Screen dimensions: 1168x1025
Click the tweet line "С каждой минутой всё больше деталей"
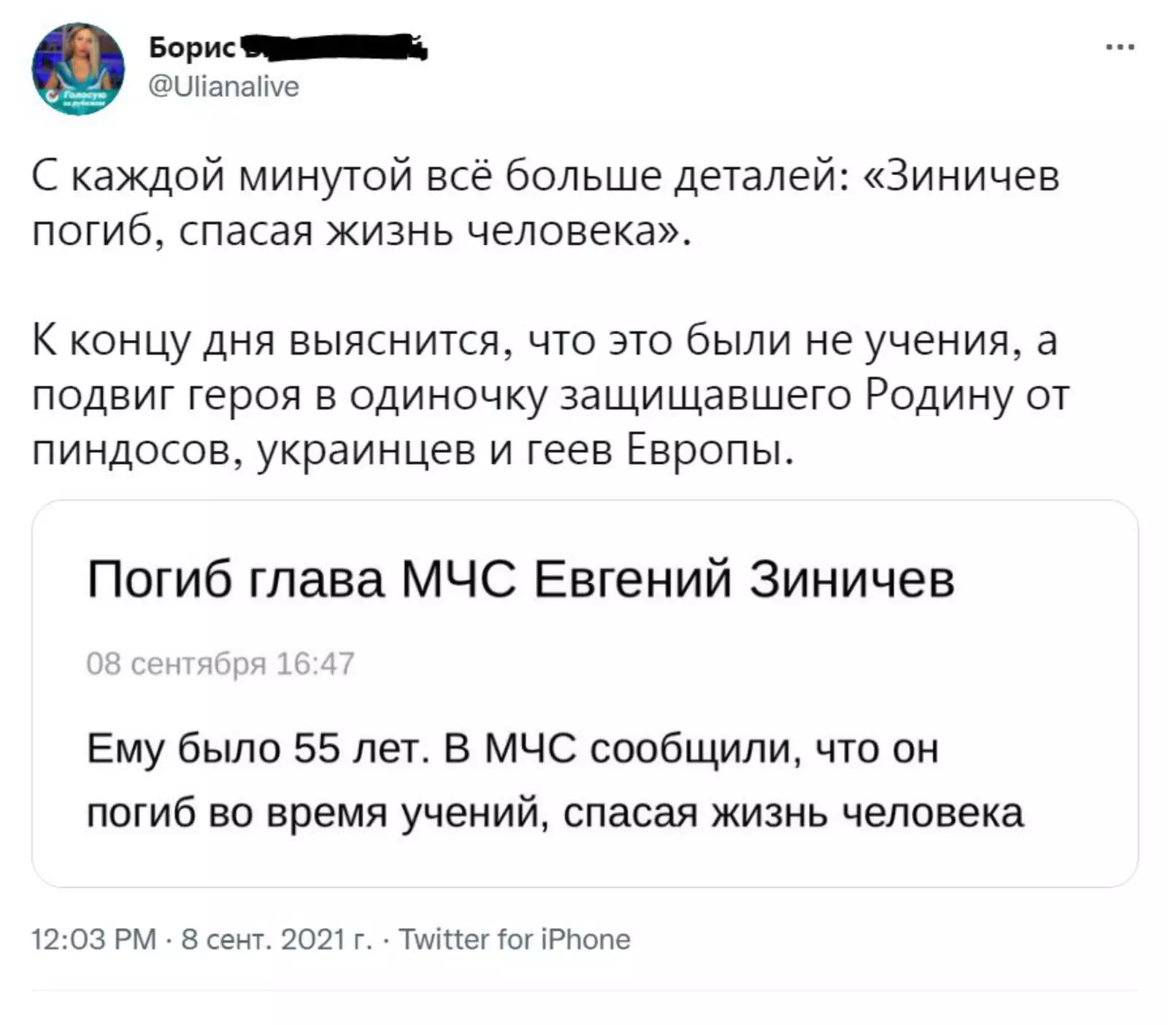[x=438, y=177]
